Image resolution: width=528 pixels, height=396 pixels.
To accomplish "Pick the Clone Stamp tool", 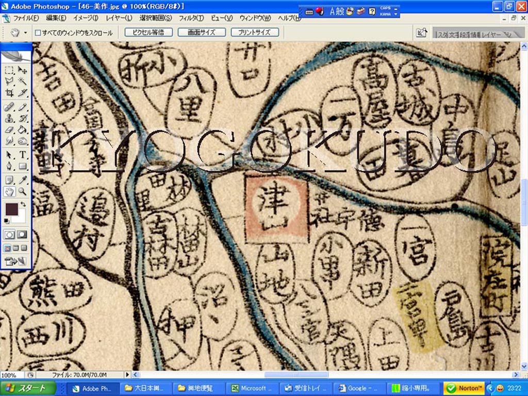I will (x=9, y=119).
